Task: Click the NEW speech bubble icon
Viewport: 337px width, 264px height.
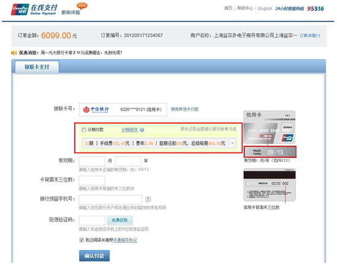Action: click(x=82, y=6)
